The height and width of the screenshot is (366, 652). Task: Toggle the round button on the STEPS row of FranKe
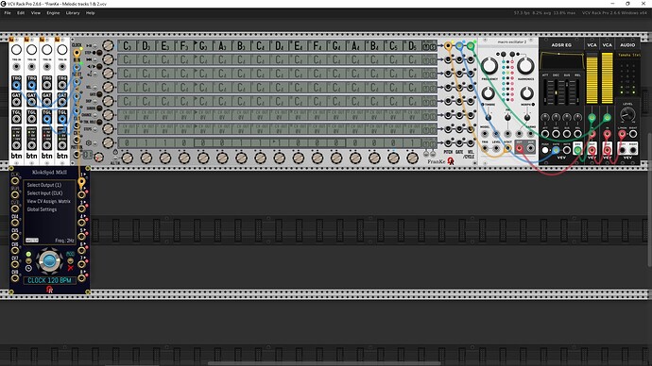tap(94, 129)
